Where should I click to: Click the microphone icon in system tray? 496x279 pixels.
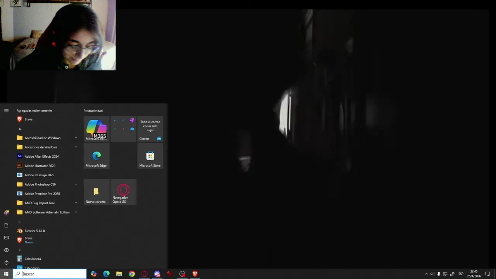pyautogui.click(x=439, y=274)
